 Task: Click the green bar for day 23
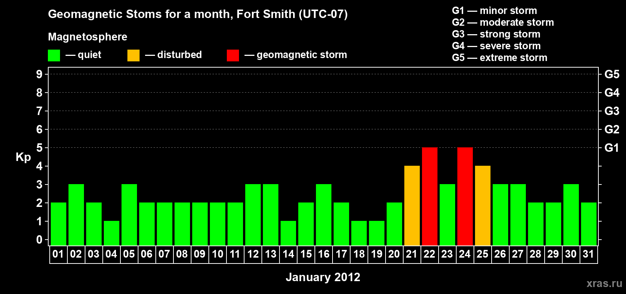(447, 215)
